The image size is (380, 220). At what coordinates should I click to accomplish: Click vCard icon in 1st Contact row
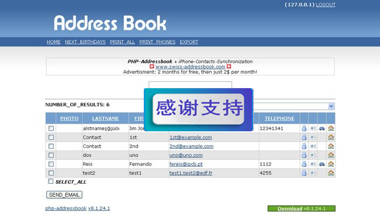pos(313,137)
